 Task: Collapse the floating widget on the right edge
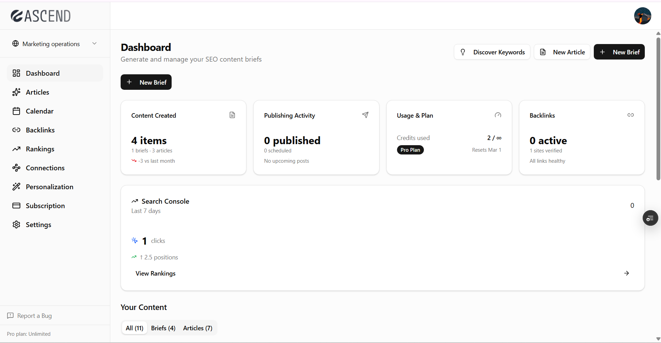(650, 218)
